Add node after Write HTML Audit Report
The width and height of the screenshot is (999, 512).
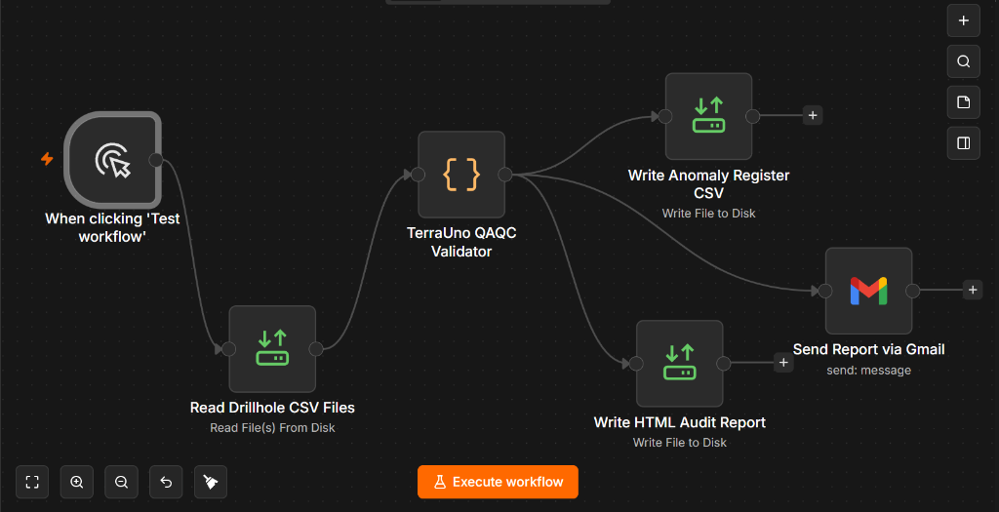(x=783, y=363)
